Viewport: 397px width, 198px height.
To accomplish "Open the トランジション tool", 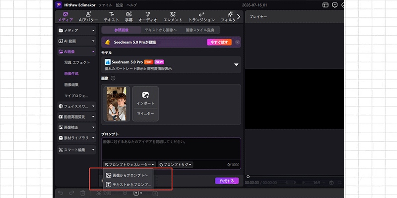I will 201,17.
